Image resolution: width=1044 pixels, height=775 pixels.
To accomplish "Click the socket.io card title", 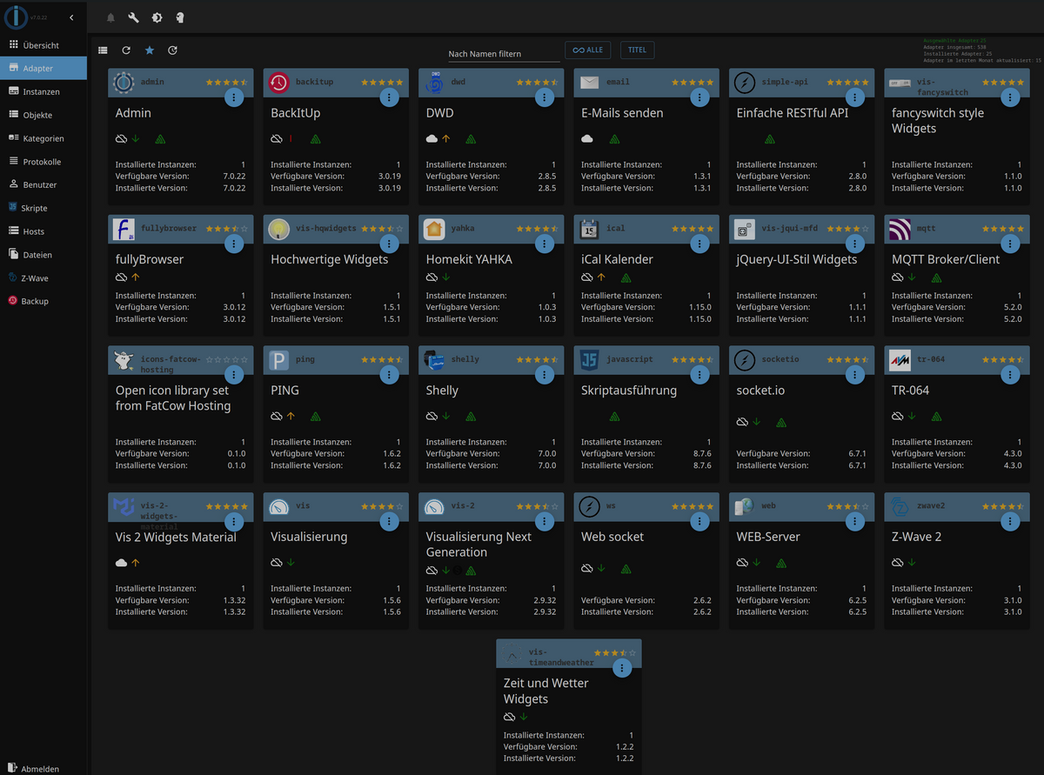I will (760, 391).
